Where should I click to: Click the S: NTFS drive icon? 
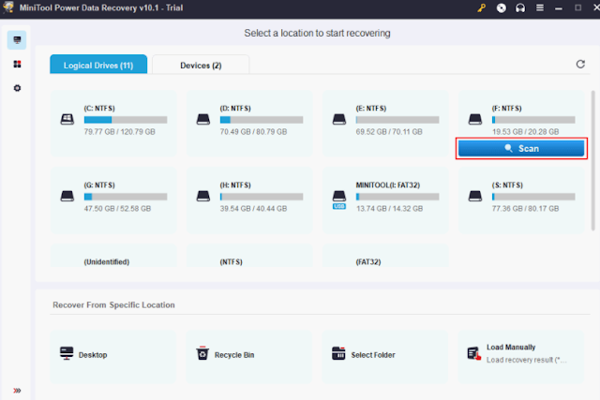475,196
